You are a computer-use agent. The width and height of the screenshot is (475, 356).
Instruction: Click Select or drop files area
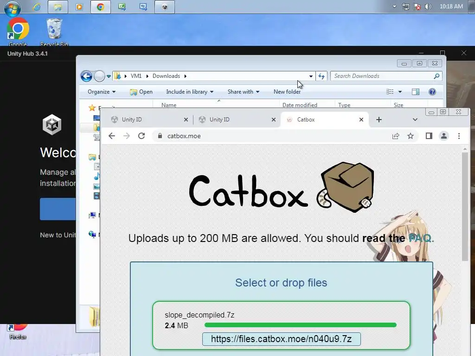[x=281, y=282]
